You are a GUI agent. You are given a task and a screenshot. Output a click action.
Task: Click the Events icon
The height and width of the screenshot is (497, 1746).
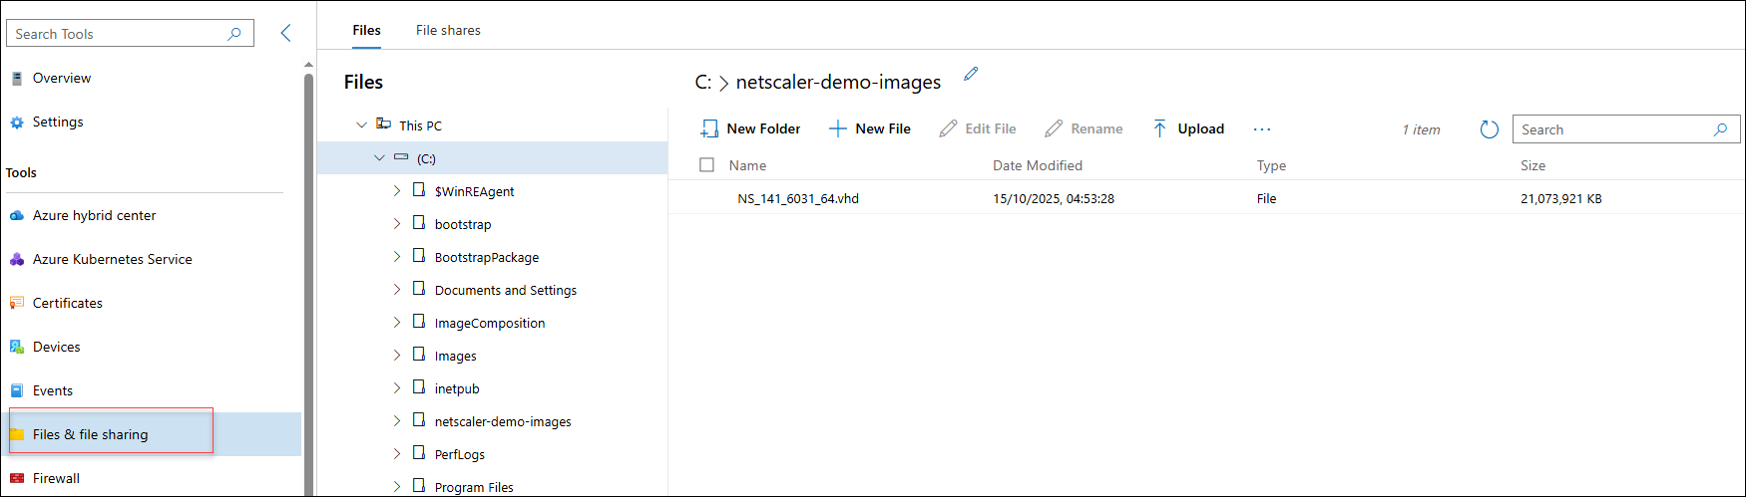pos(17,390)
